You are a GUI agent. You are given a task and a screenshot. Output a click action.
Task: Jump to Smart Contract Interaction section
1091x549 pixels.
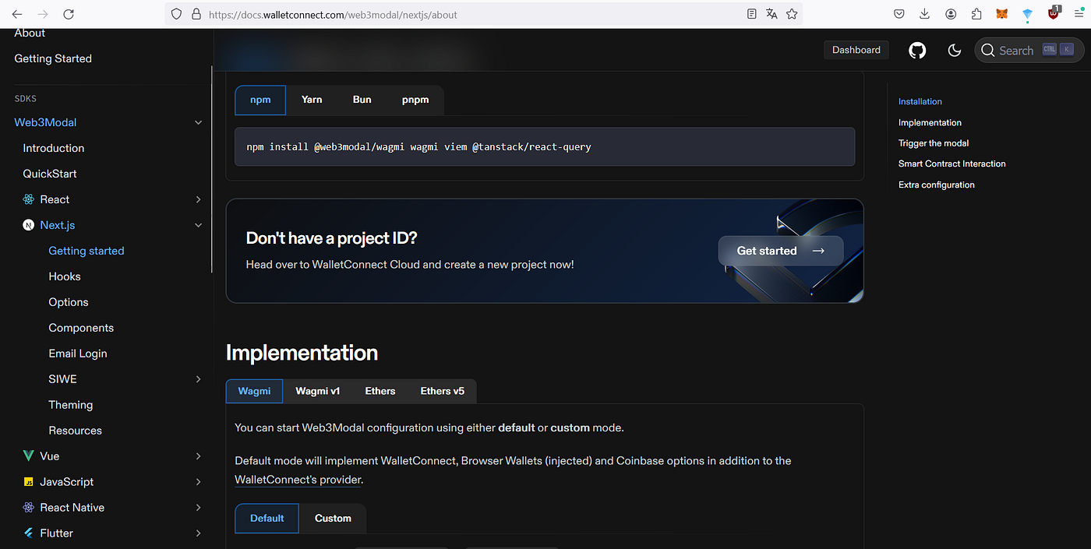[x=952, y=164]
